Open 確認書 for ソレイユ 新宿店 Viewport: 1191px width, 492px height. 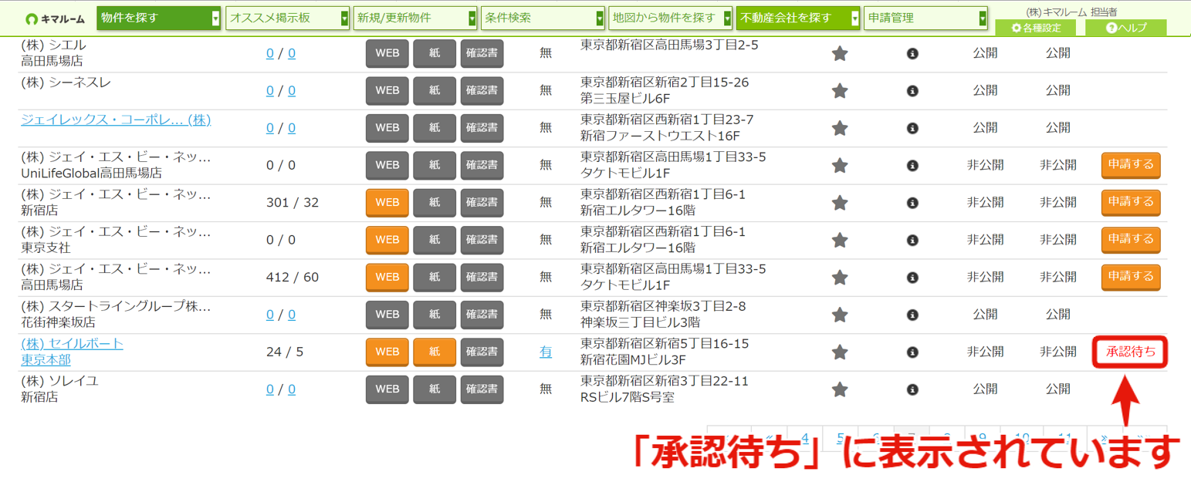pyautogui.click(x=482, y=389)
